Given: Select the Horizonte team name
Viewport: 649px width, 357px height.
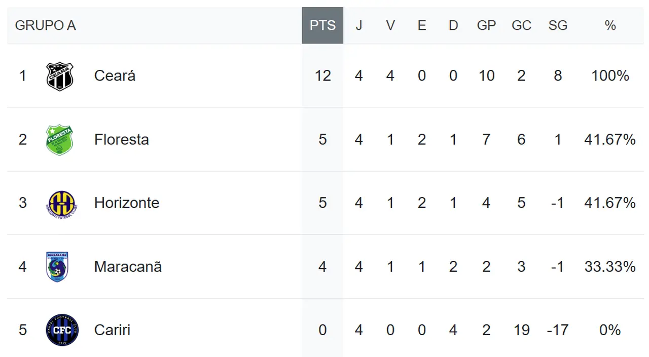Looking at the screenshot, I should pos(127,203).
